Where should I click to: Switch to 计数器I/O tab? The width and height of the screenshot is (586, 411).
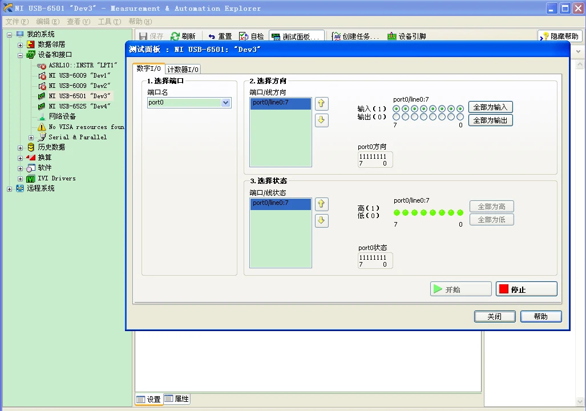point(183,70)
